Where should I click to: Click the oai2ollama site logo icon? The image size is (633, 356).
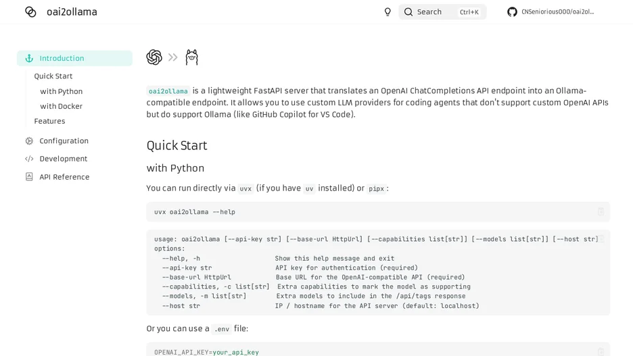[30, 12]
